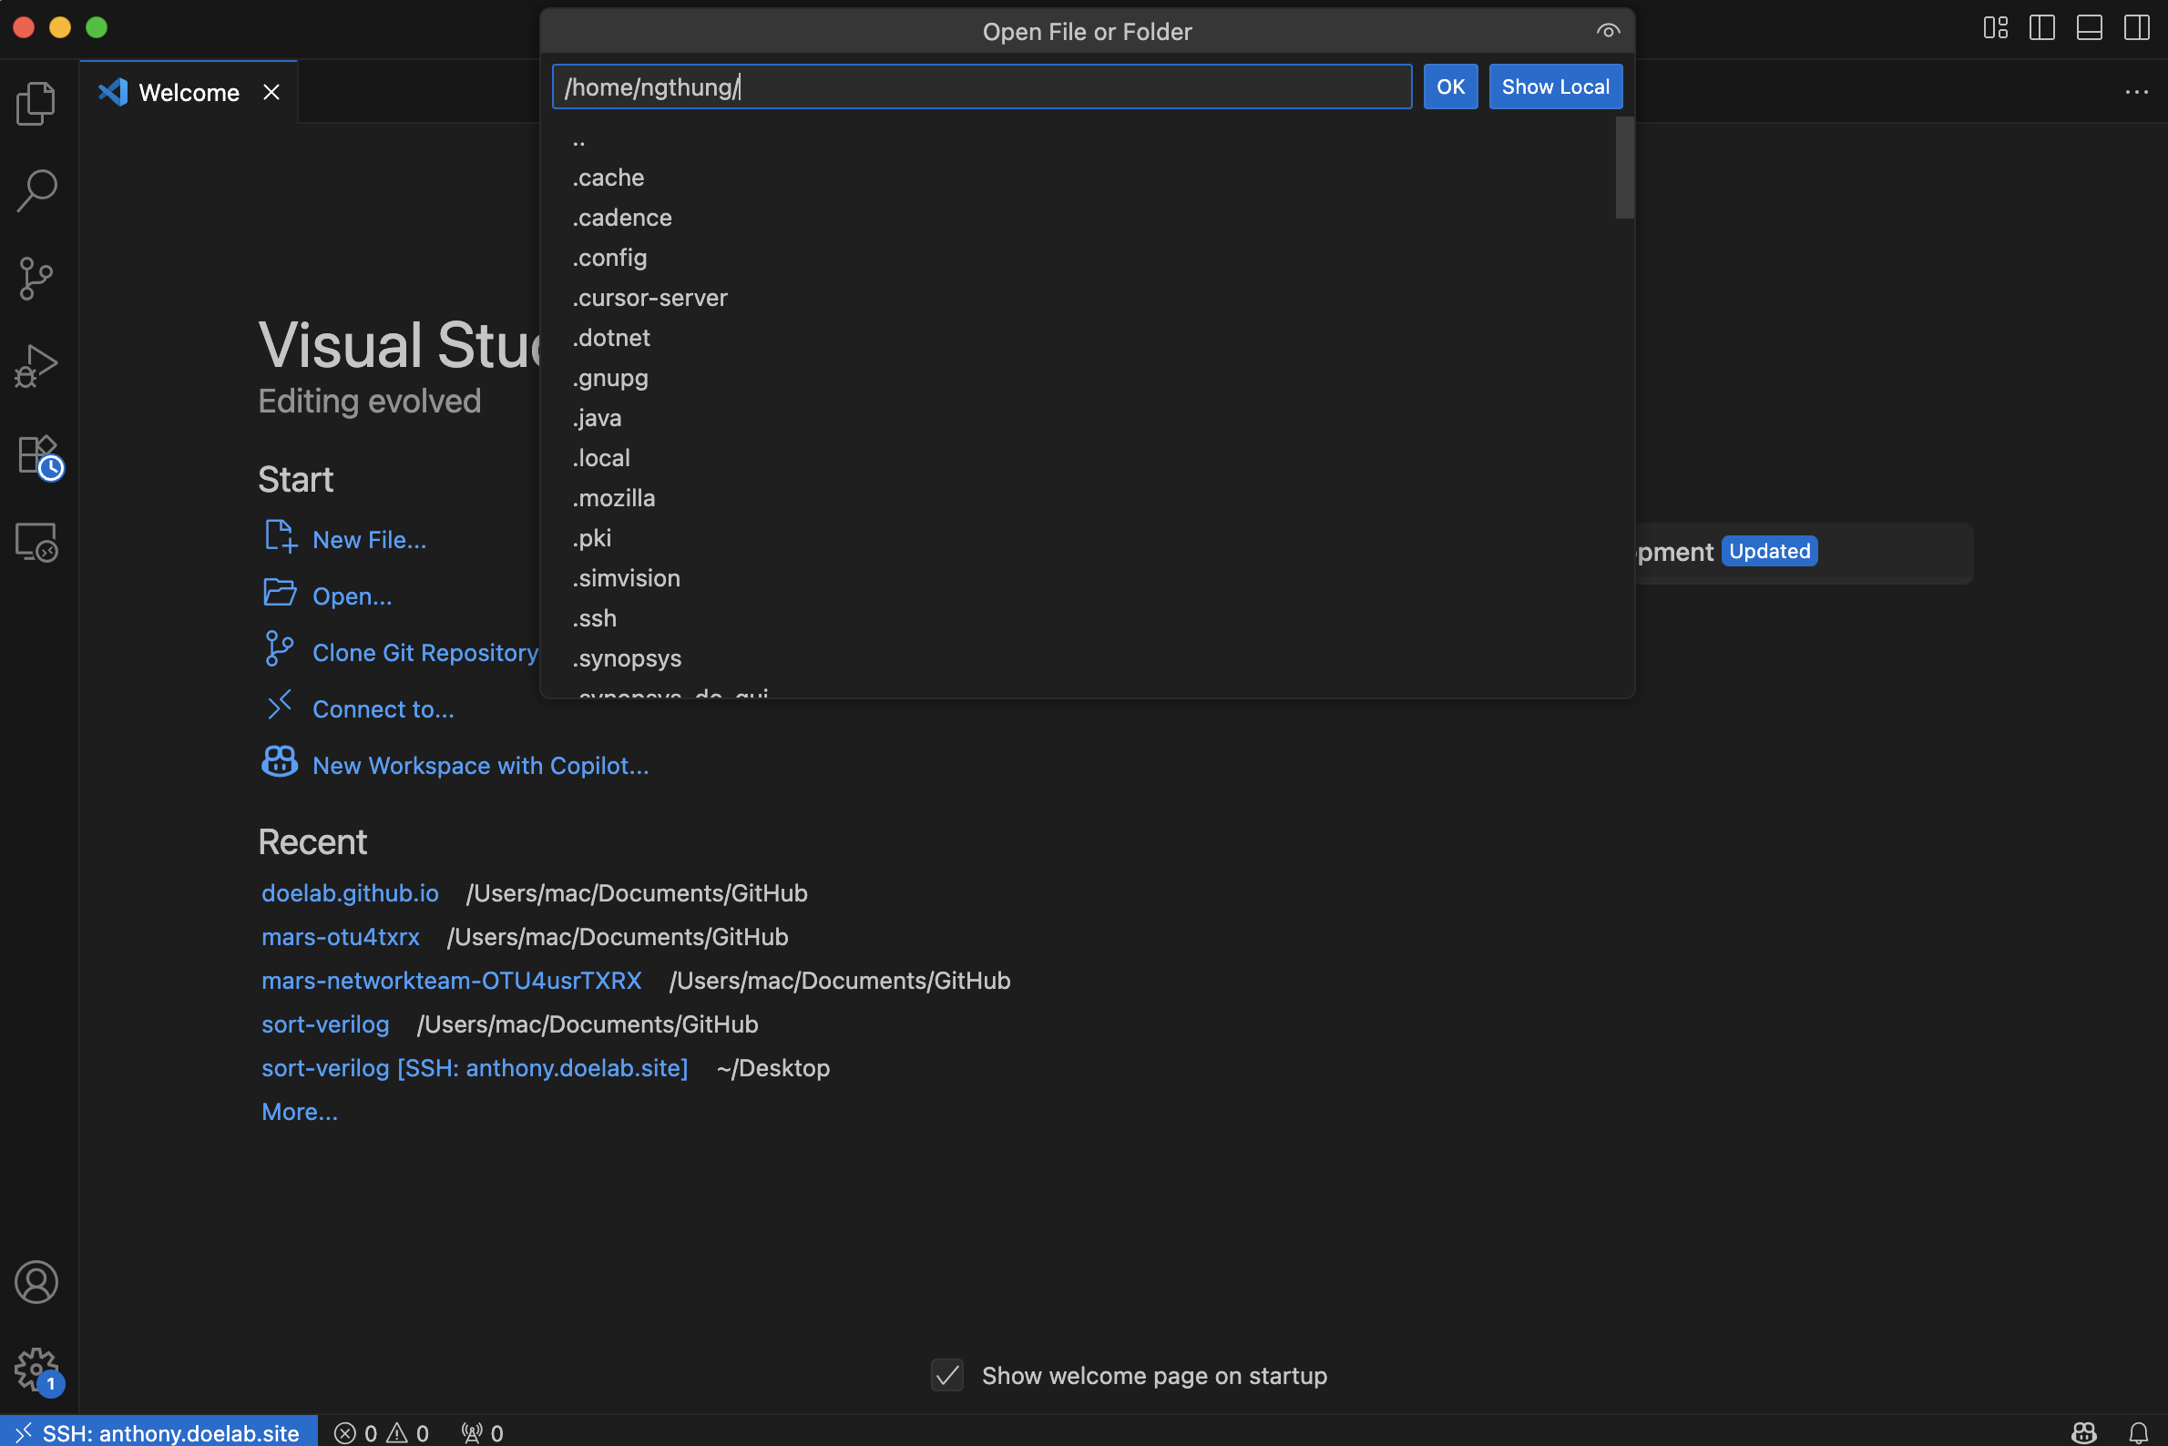Open the Remote Explorer view icon
This screenshot has width=2168, height=1446.
point(37,543)
